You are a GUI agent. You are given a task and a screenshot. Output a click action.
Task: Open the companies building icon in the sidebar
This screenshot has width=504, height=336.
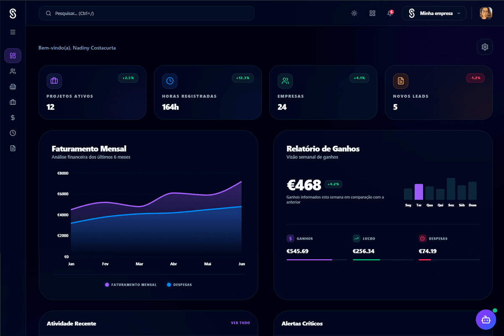tap(13, 87)
